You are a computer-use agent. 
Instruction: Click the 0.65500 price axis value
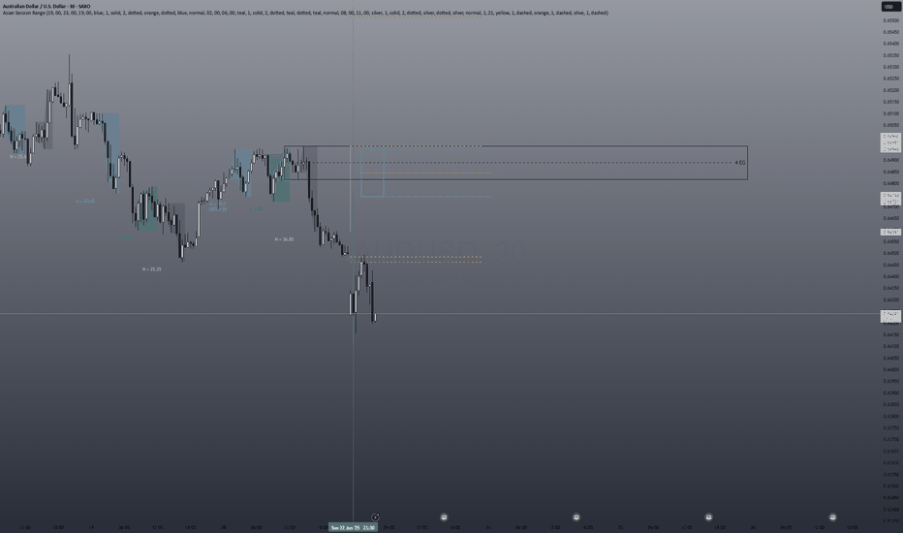tap(891, 20)
